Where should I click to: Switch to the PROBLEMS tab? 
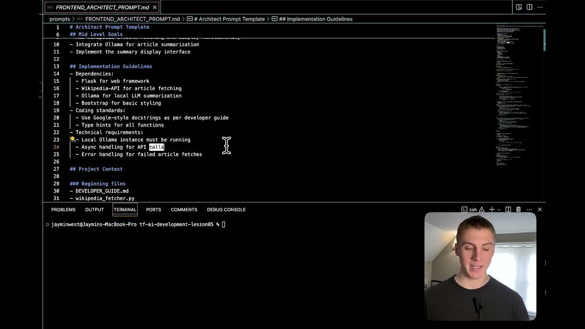(x=63, y=209)
